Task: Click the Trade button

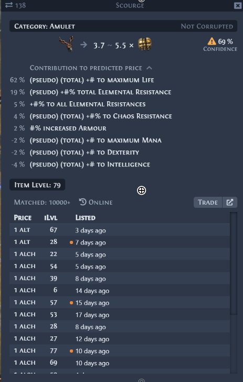Action: pos(208,202)
